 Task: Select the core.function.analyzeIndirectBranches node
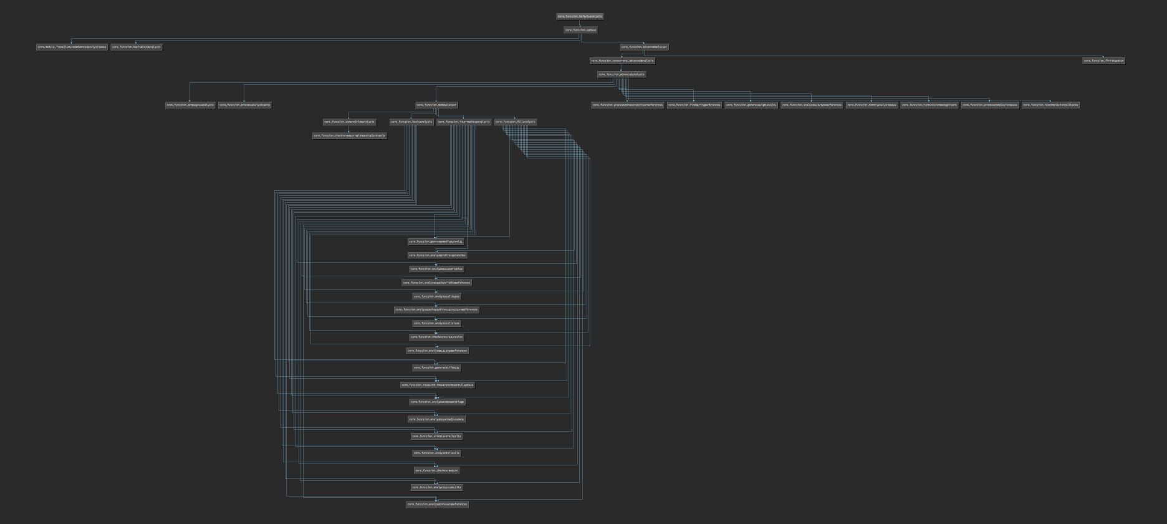[437, 255]
